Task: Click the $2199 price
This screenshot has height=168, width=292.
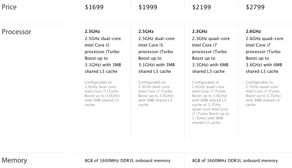Action: coord(203,7)
